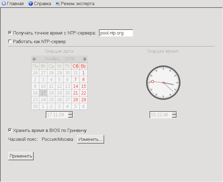Switch to Режим эксперта
This screenshot has height=182, width=223.
point(77,4)
